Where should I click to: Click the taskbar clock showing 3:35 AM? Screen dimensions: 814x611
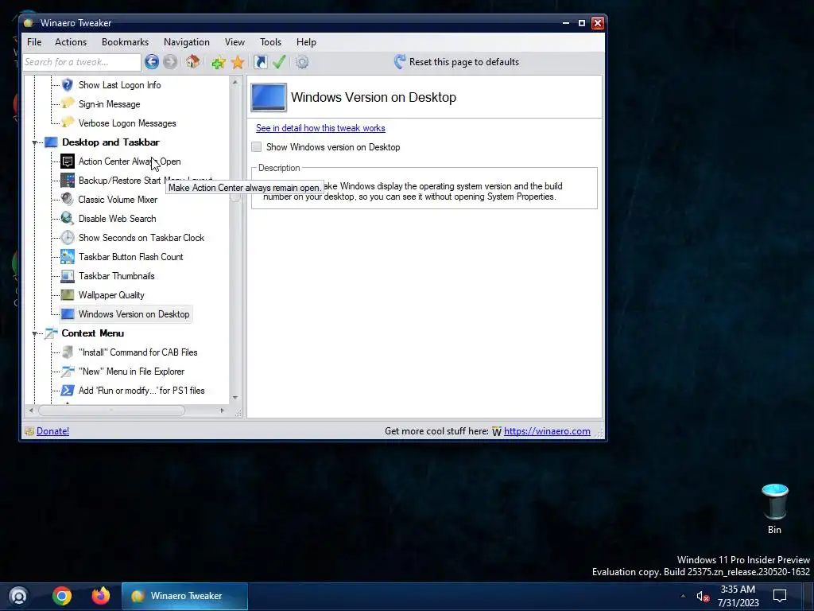[738, 596]
